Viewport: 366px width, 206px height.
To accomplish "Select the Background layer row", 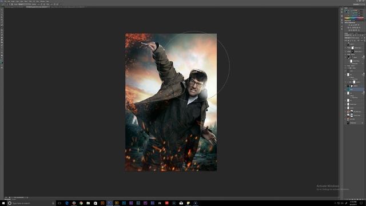I will point(354,122).
